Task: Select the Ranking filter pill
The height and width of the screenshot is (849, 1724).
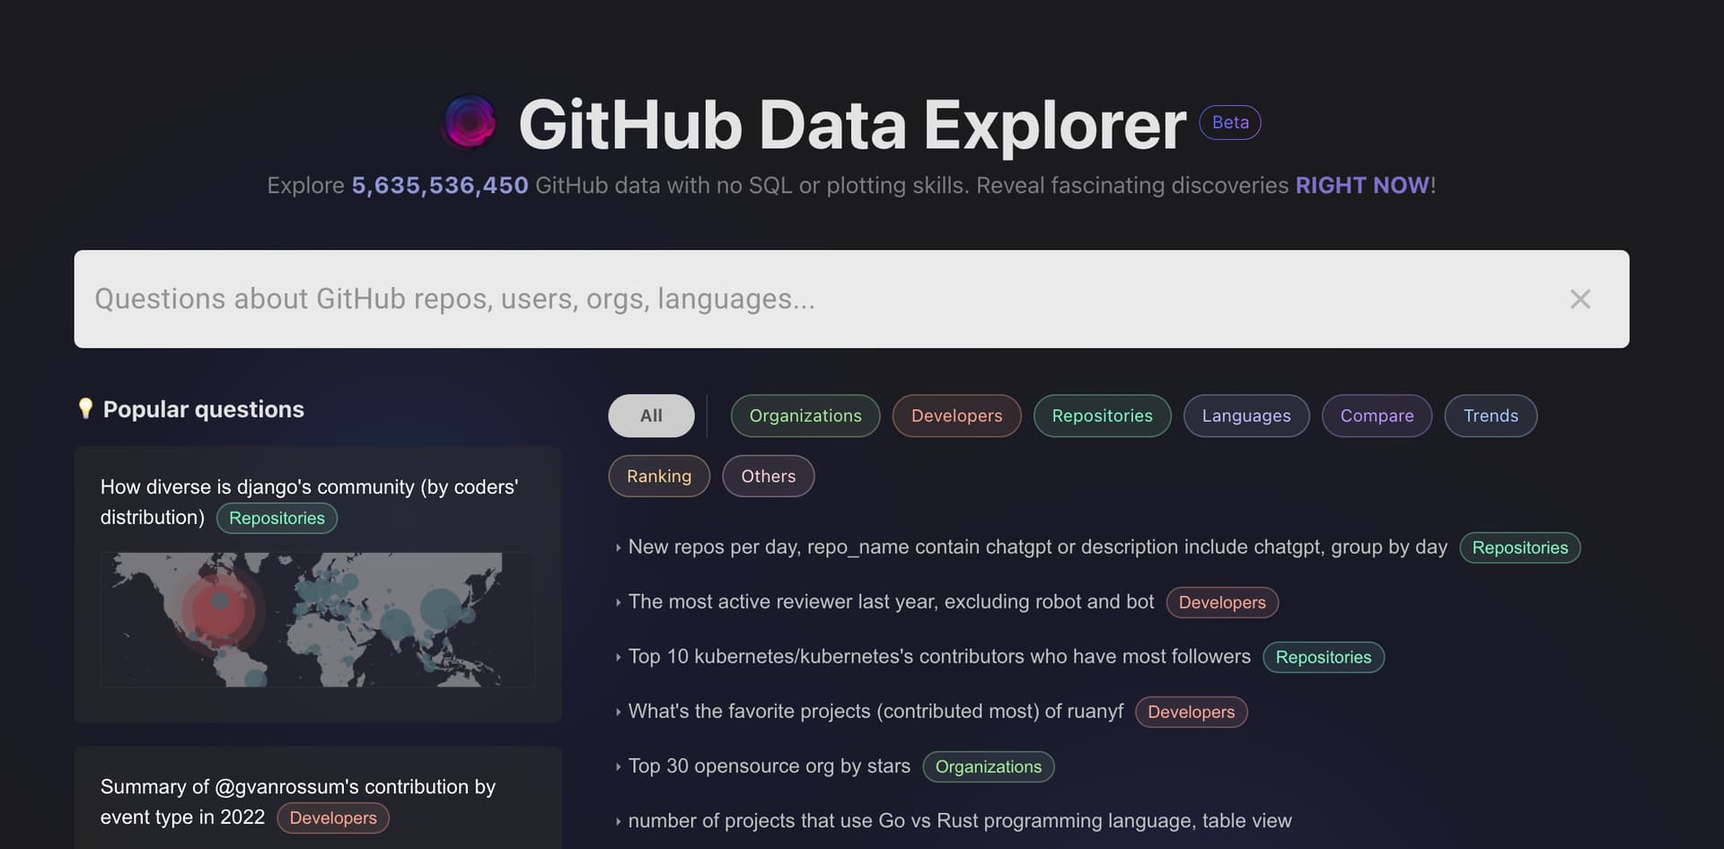Action: (x=659, y=476)
